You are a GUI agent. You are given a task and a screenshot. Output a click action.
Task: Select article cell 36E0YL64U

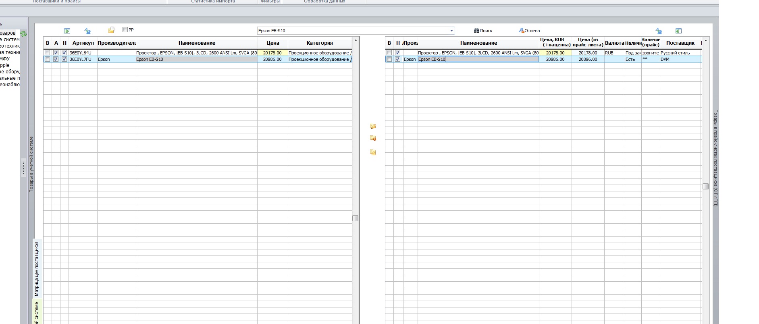coord(83,53)
